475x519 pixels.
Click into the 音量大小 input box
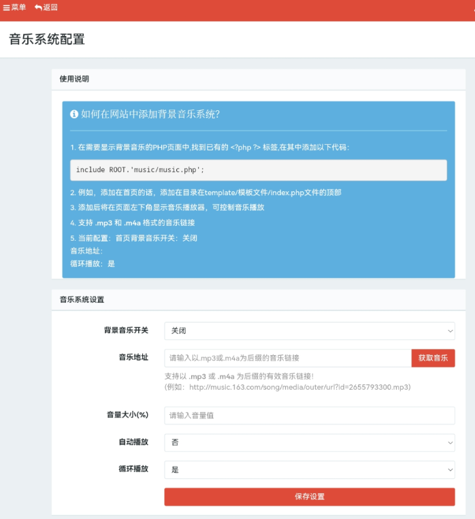coord(309,415)
